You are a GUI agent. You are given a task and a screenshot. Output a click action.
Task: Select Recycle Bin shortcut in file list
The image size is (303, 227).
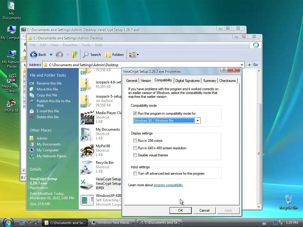point(86,167)
